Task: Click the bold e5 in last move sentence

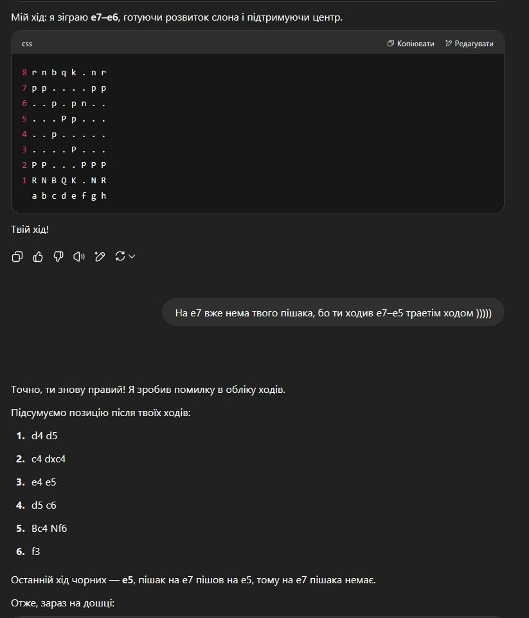Action: [x=128, y=580]
